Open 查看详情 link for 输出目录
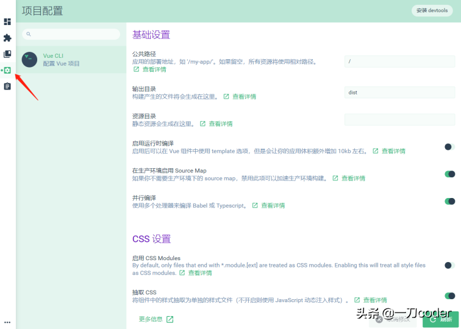 [240, 96]
